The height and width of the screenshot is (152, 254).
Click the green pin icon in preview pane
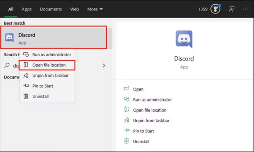[x=127, y=130]
